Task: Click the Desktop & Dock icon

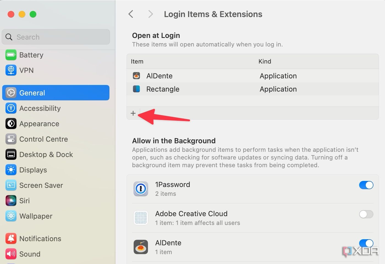Action: pyautogui.click(x=11, y=155)
